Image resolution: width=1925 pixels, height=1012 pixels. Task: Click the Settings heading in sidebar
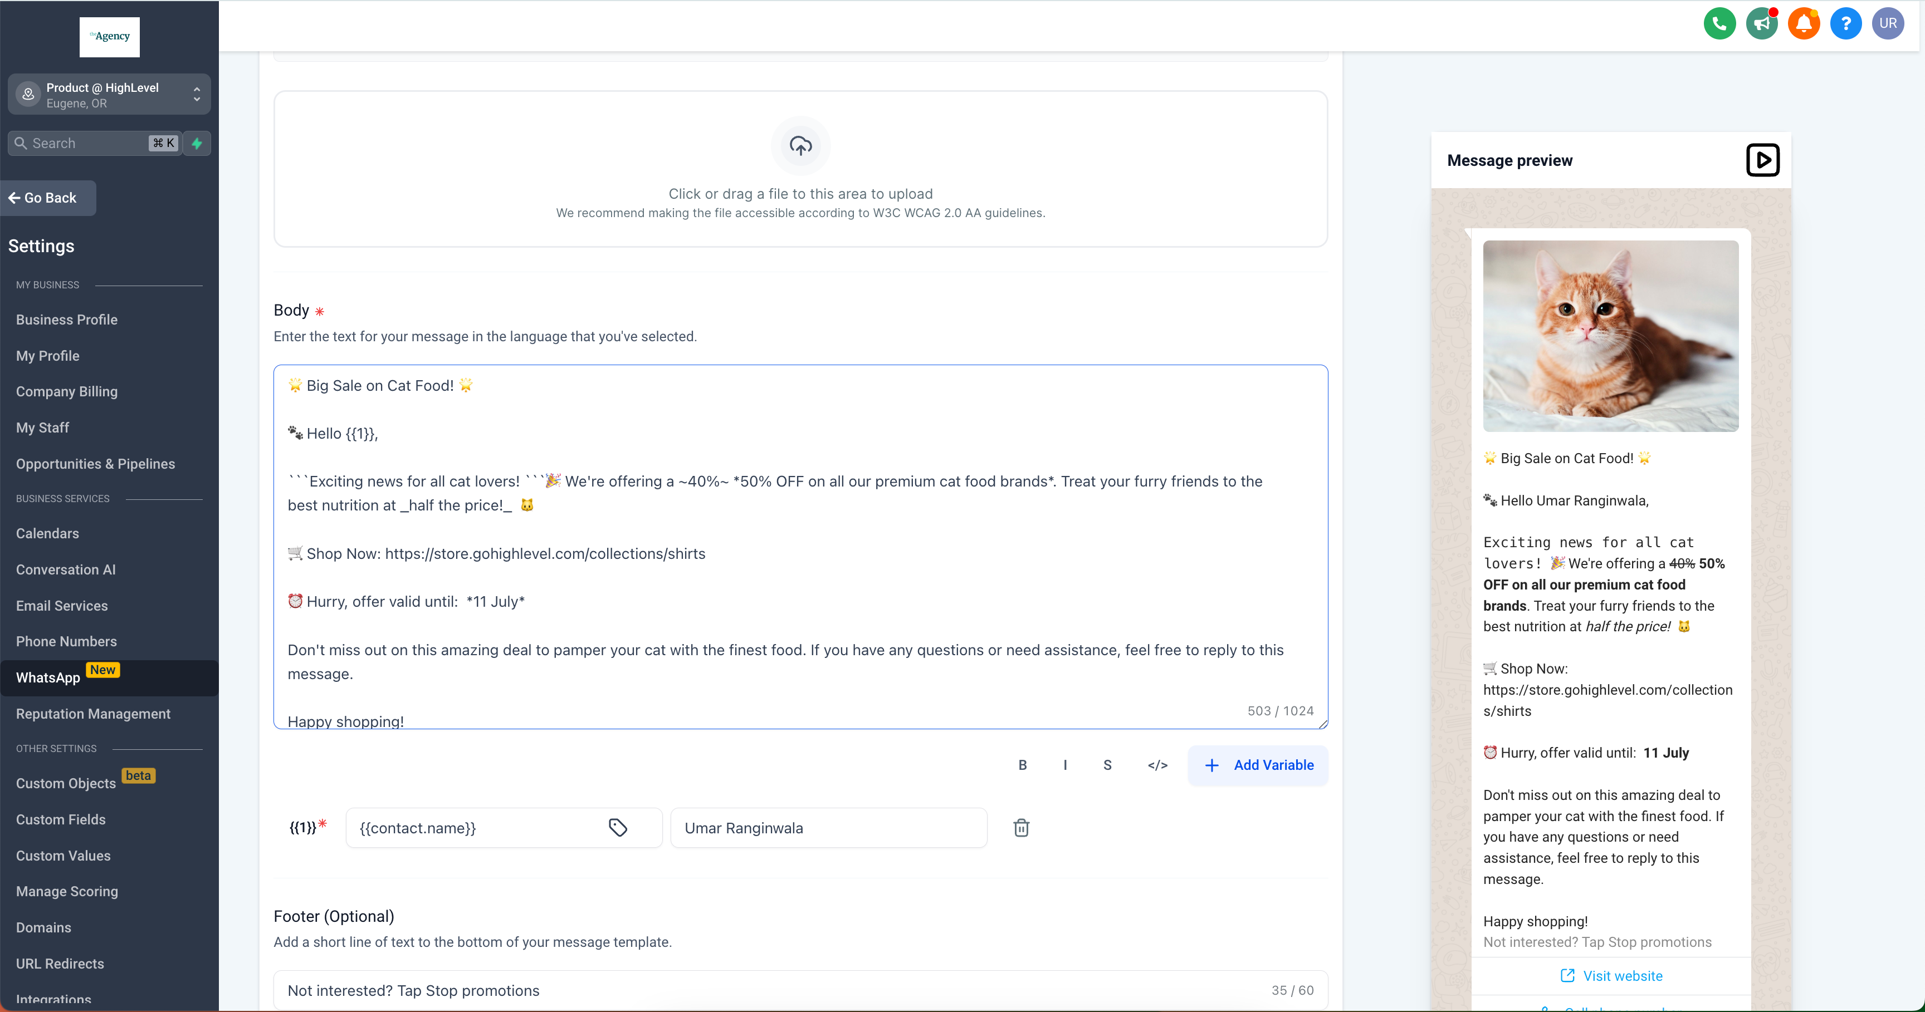click(x=41, y=247)
